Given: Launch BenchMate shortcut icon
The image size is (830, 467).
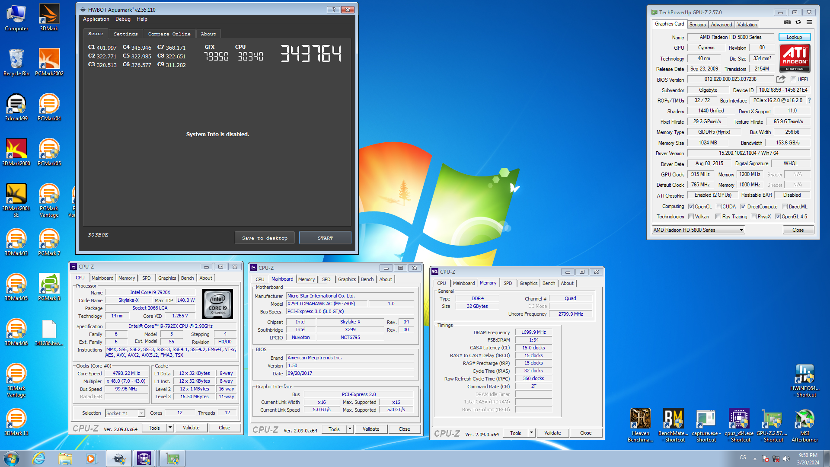Looking at the screenshot, I should [x=673, y=425].
